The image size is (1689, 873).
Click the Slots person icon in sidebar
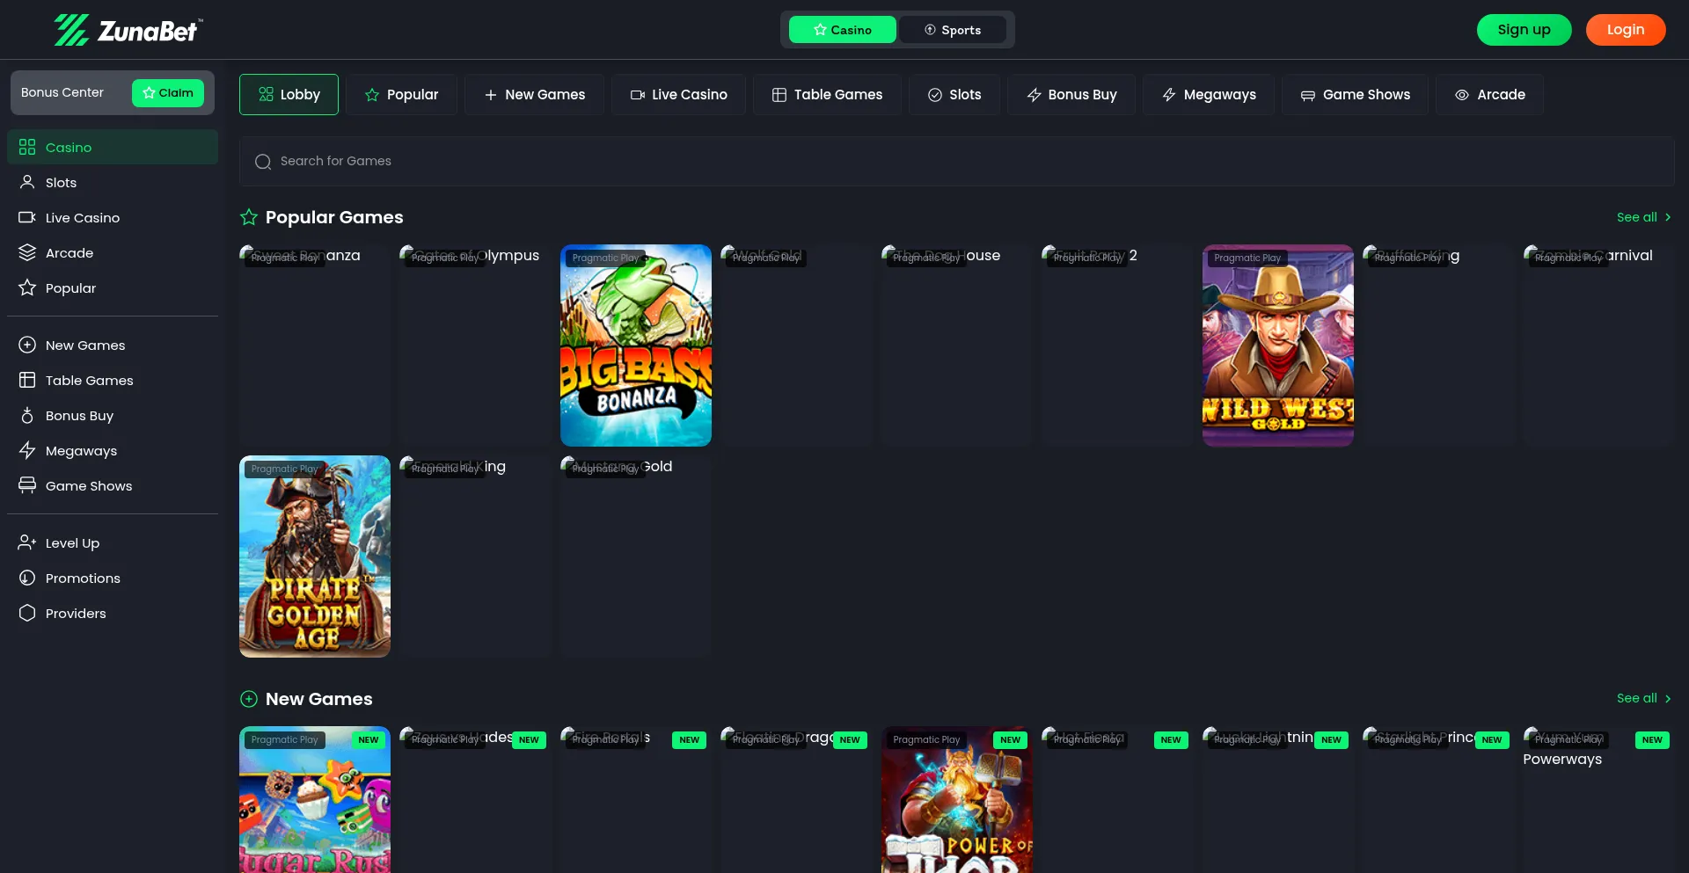point(27,182)
